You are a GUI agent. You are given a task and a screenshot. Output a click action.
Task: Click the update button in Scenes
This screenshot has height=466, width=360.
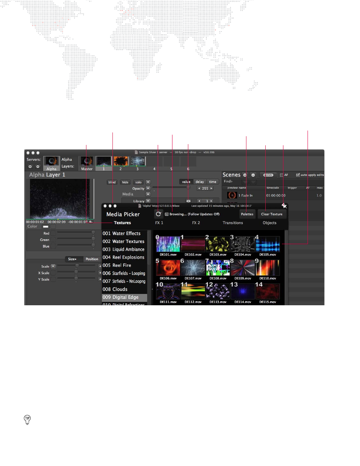(268, 175)
